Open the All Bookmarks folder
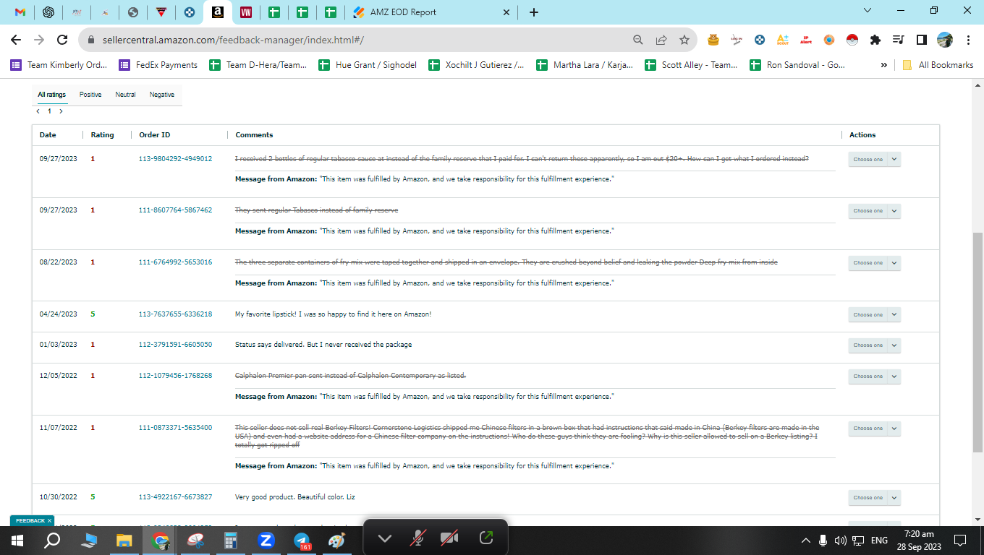 [x=938, y=65]
